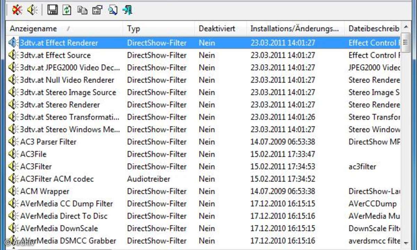The height and width of the screenshot is (250, 417).
Task: Select the AVerMedia DSMCC Grabber entry
Action: point(68,241)
